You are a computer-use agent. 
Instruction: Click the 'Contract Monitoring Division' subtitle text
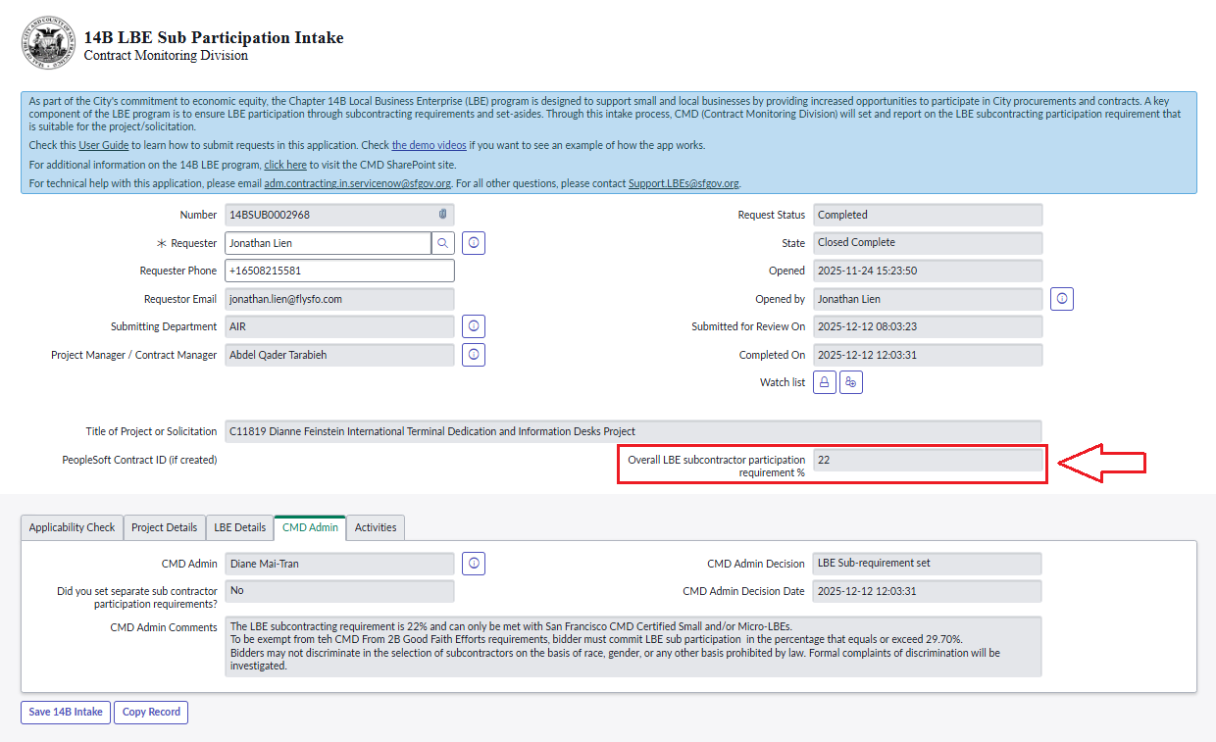click(166, 56)
